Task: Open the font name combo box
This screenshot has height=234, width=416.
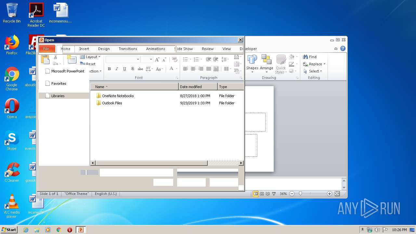Action: click(x=123, y=59)
